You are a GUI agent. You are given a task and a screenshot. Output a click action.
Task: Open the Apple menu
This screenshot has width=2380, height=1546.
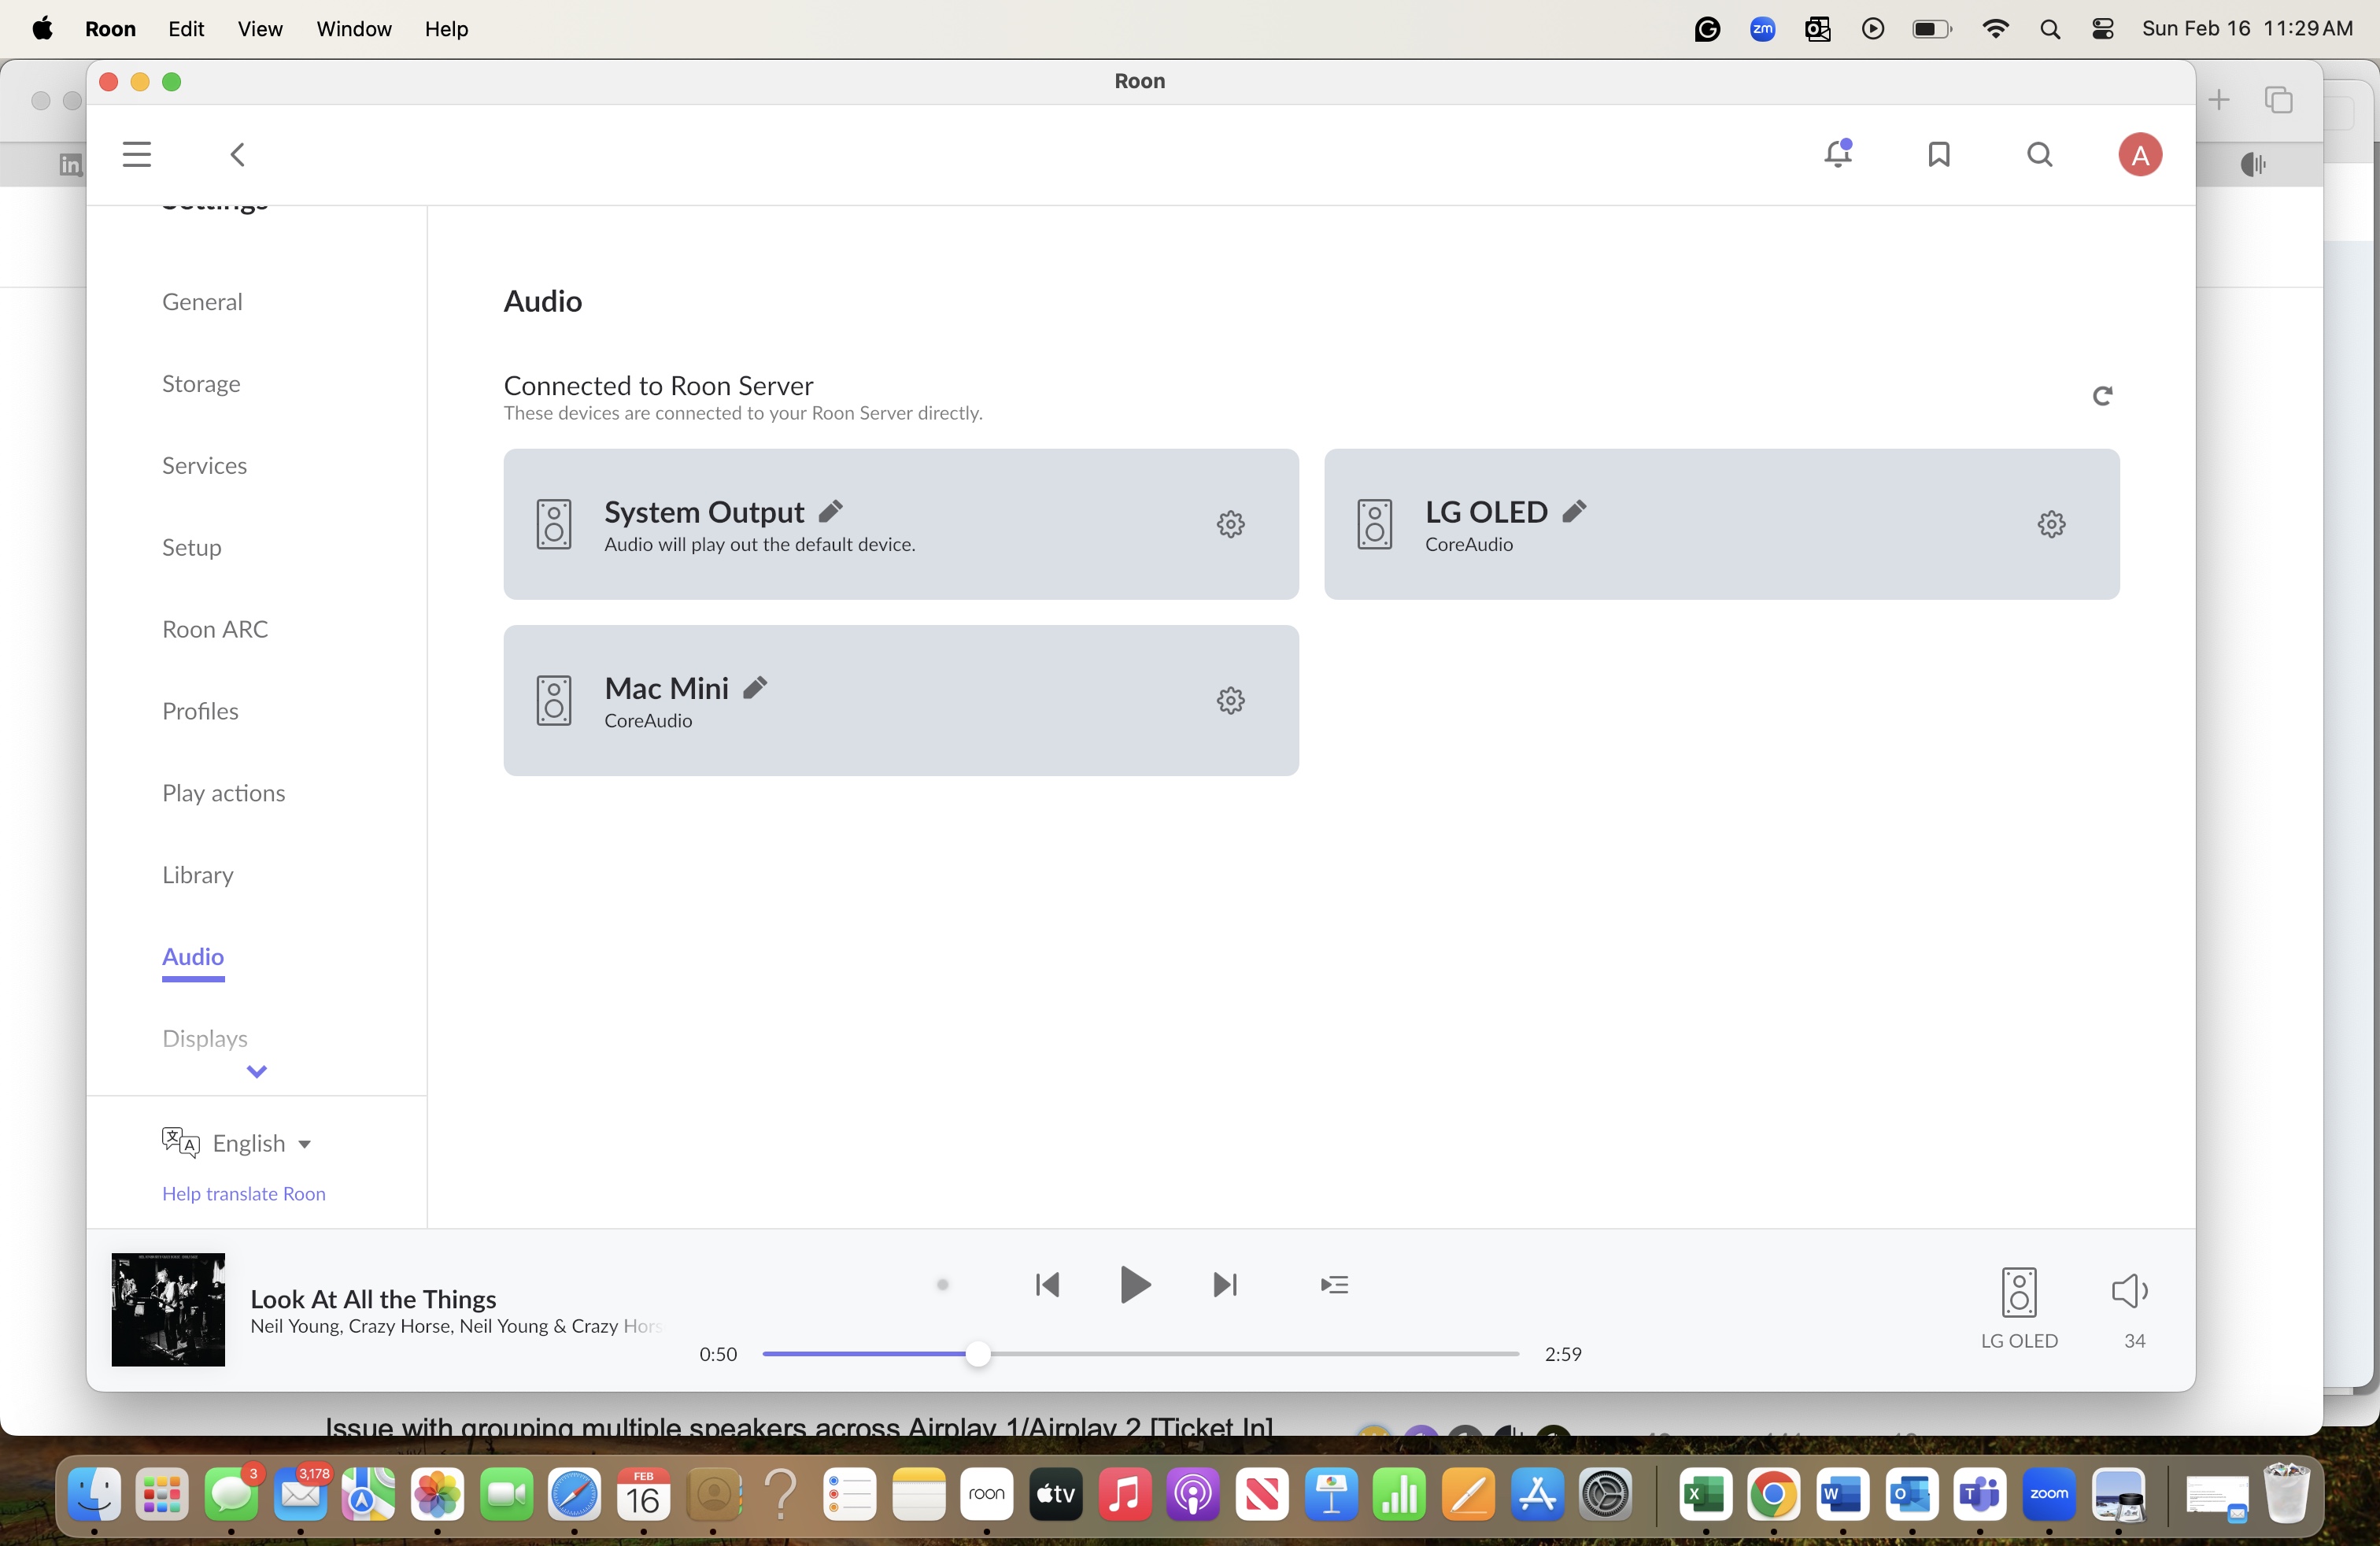click(x=42, y=28)
